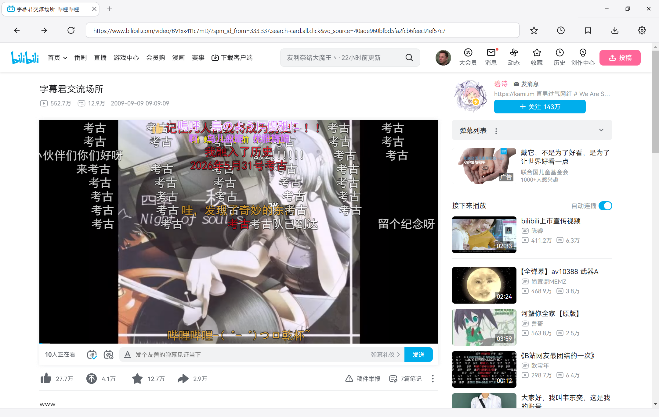Open danmaku font style icon

tap(128, 355)
